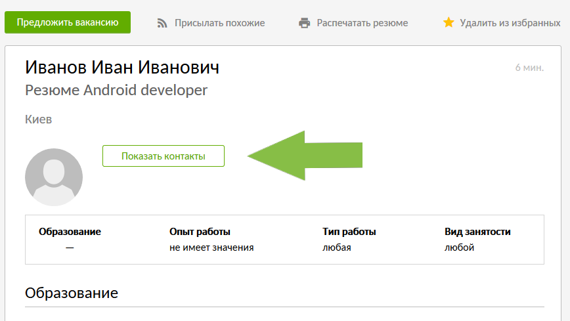
Task: Click the yellow star favorites icon
Action: pos(449,22)
